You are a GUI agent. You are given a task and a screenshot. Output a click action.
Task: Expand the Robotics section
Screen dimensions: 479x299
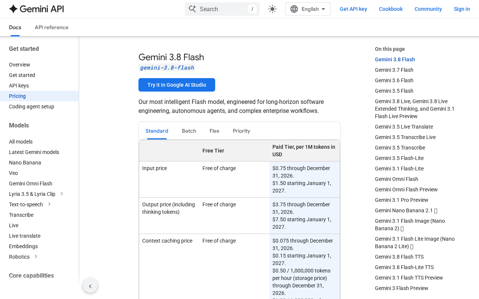pos(36,256)
